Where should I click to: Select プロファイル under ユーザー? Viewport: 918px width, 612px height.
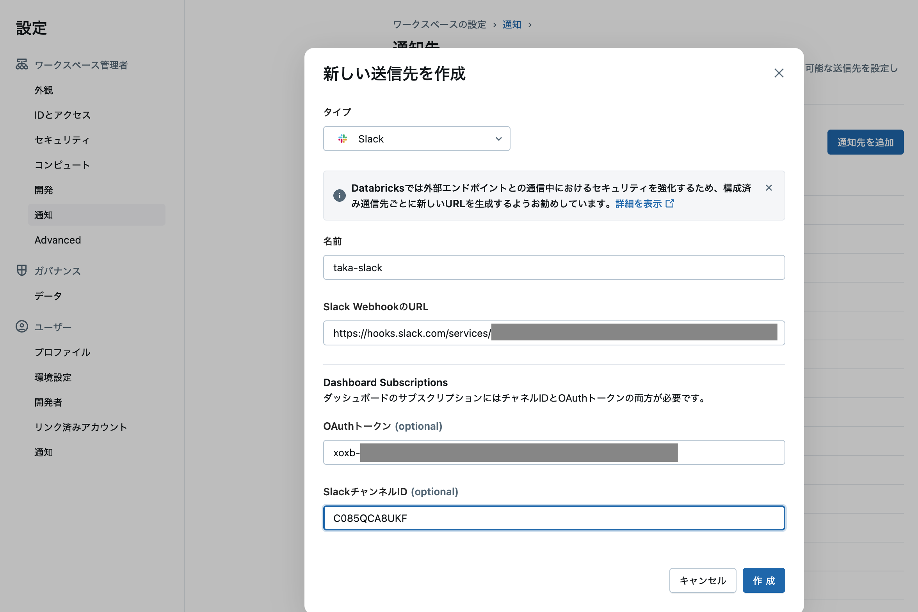pos(62,352)
